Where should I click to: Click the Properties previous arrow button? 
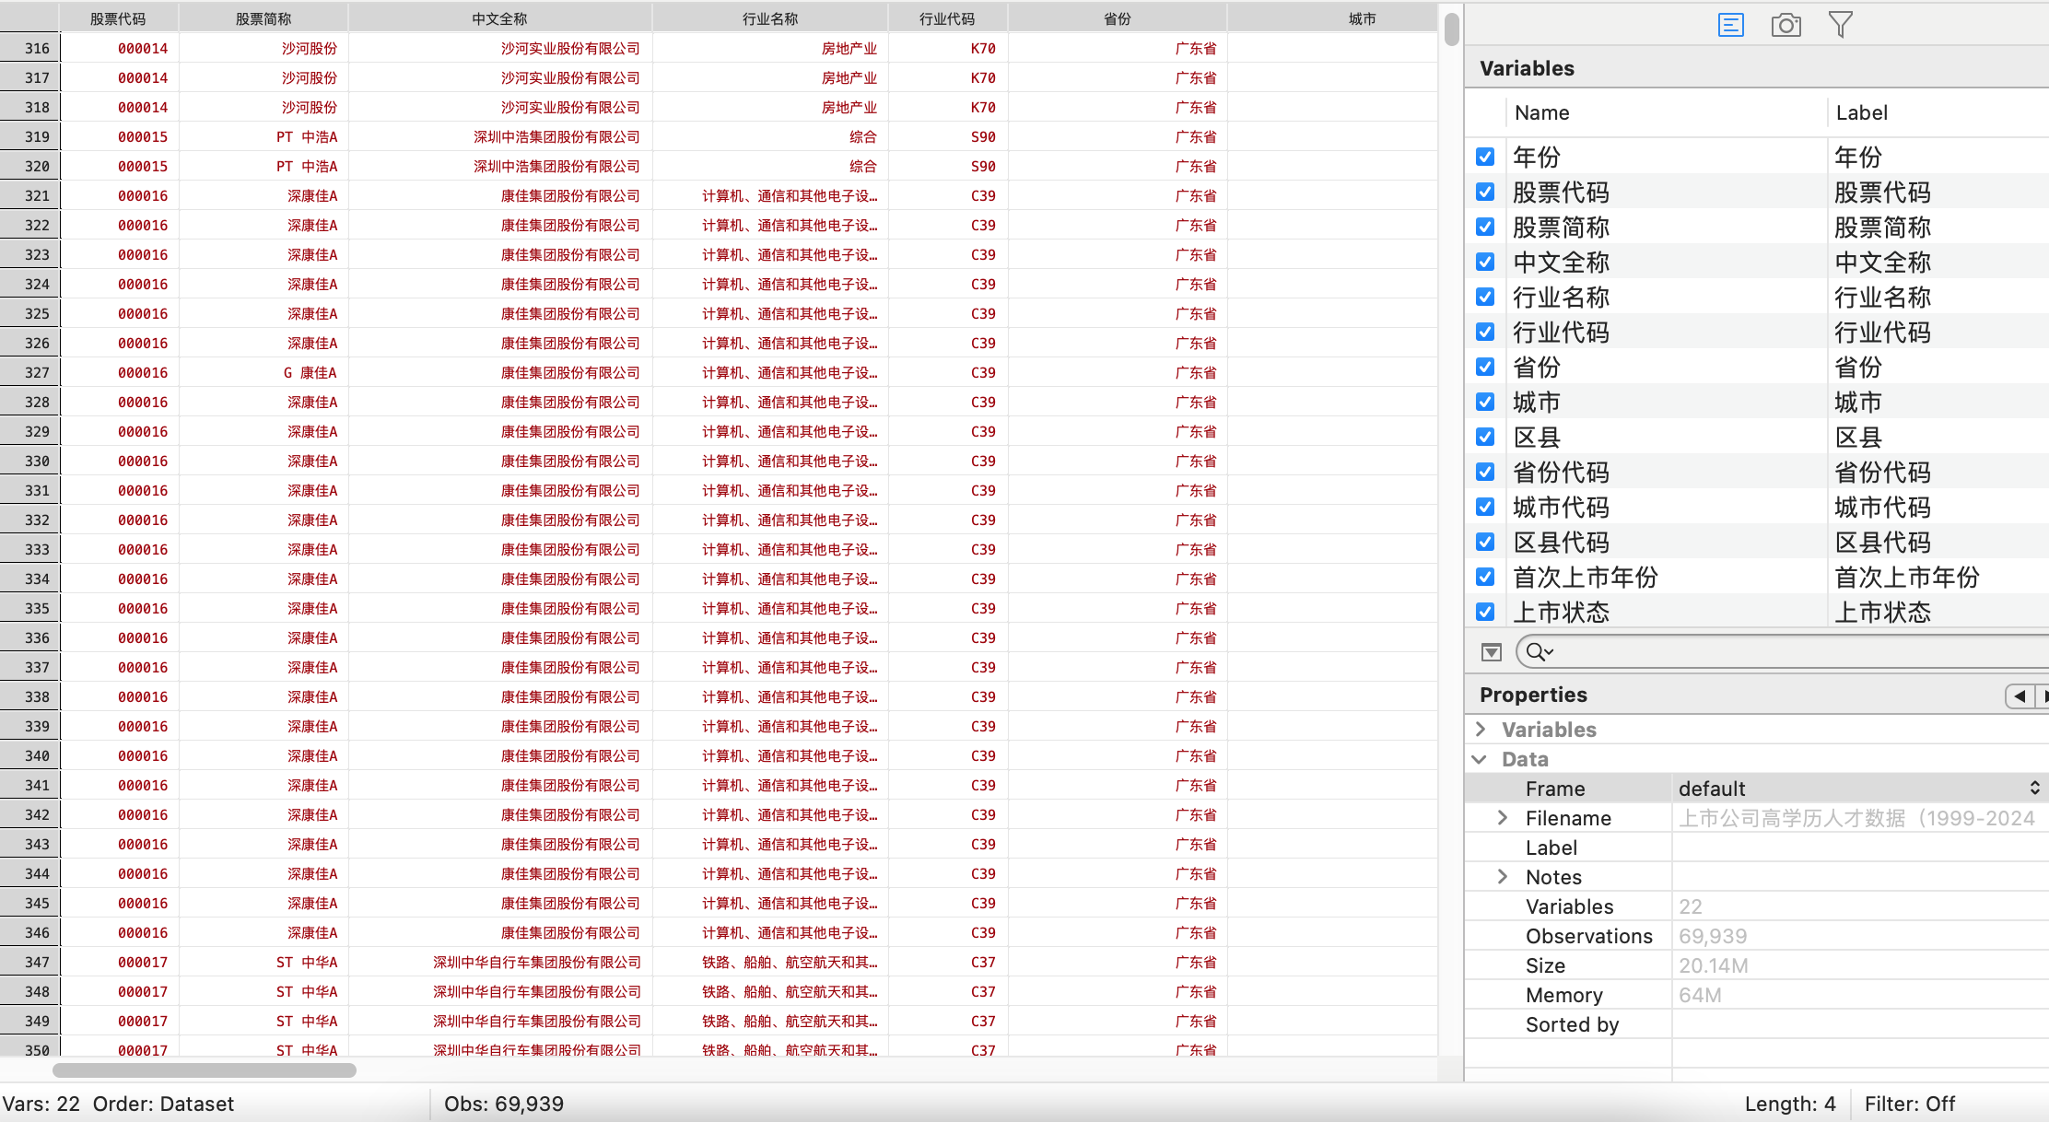2019,695
